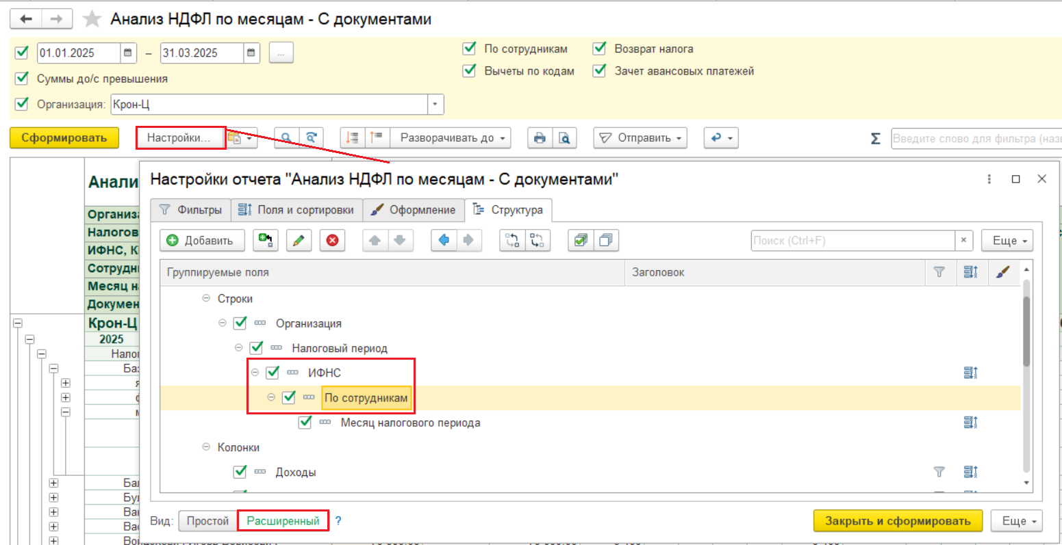Click the sum sigma icon

(875, 139)
